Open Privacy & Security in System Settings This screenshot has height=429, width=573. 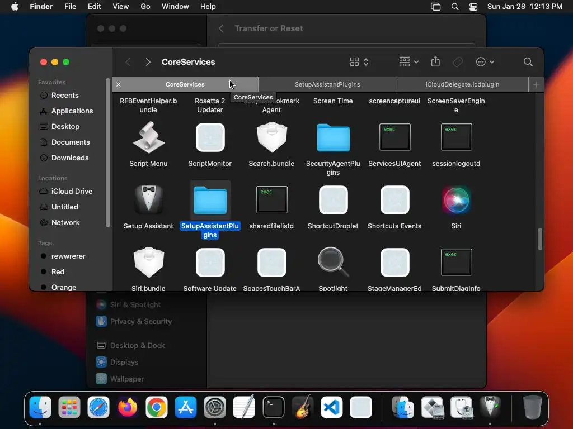click(x=140, y=321)
